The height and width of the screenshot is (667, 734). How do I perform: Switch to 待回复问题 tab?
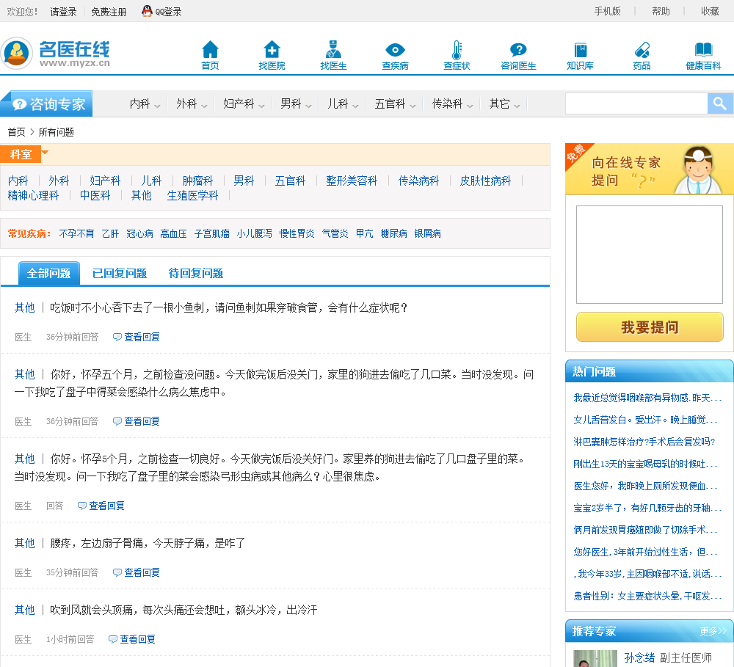(x=196, y=274)
